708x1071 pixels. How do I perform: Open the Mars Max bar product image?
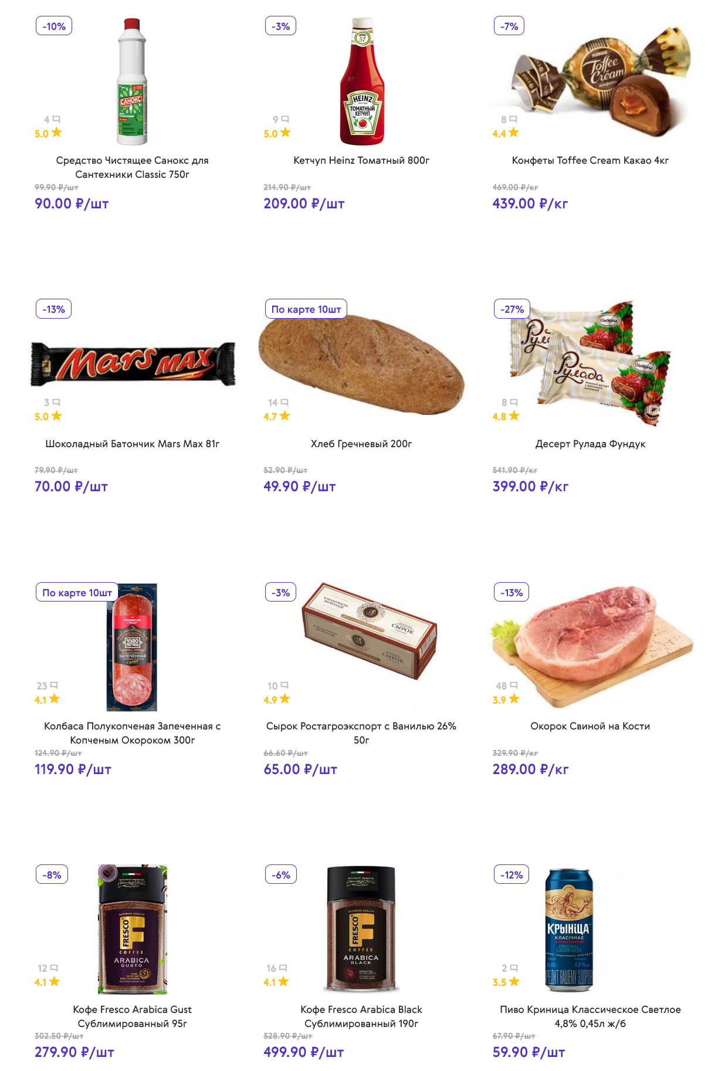pos(133,364)
